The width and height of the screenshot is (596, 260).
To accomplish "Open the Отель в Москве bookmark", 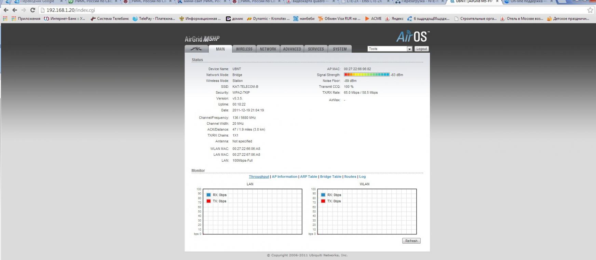I will tap(522, 18).
